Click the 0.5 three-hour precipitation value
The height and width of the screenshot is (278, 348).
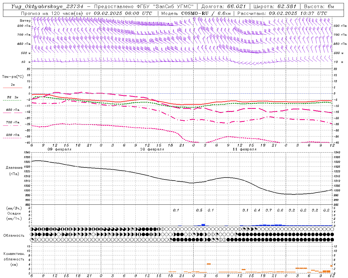199,210
